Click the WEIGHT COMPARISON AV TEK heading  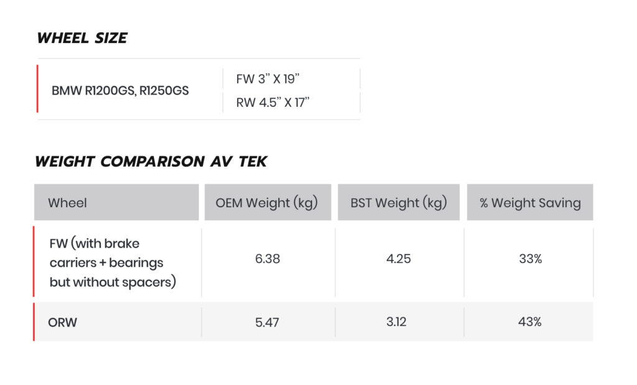pyautogui.click(x=151, y=161)
